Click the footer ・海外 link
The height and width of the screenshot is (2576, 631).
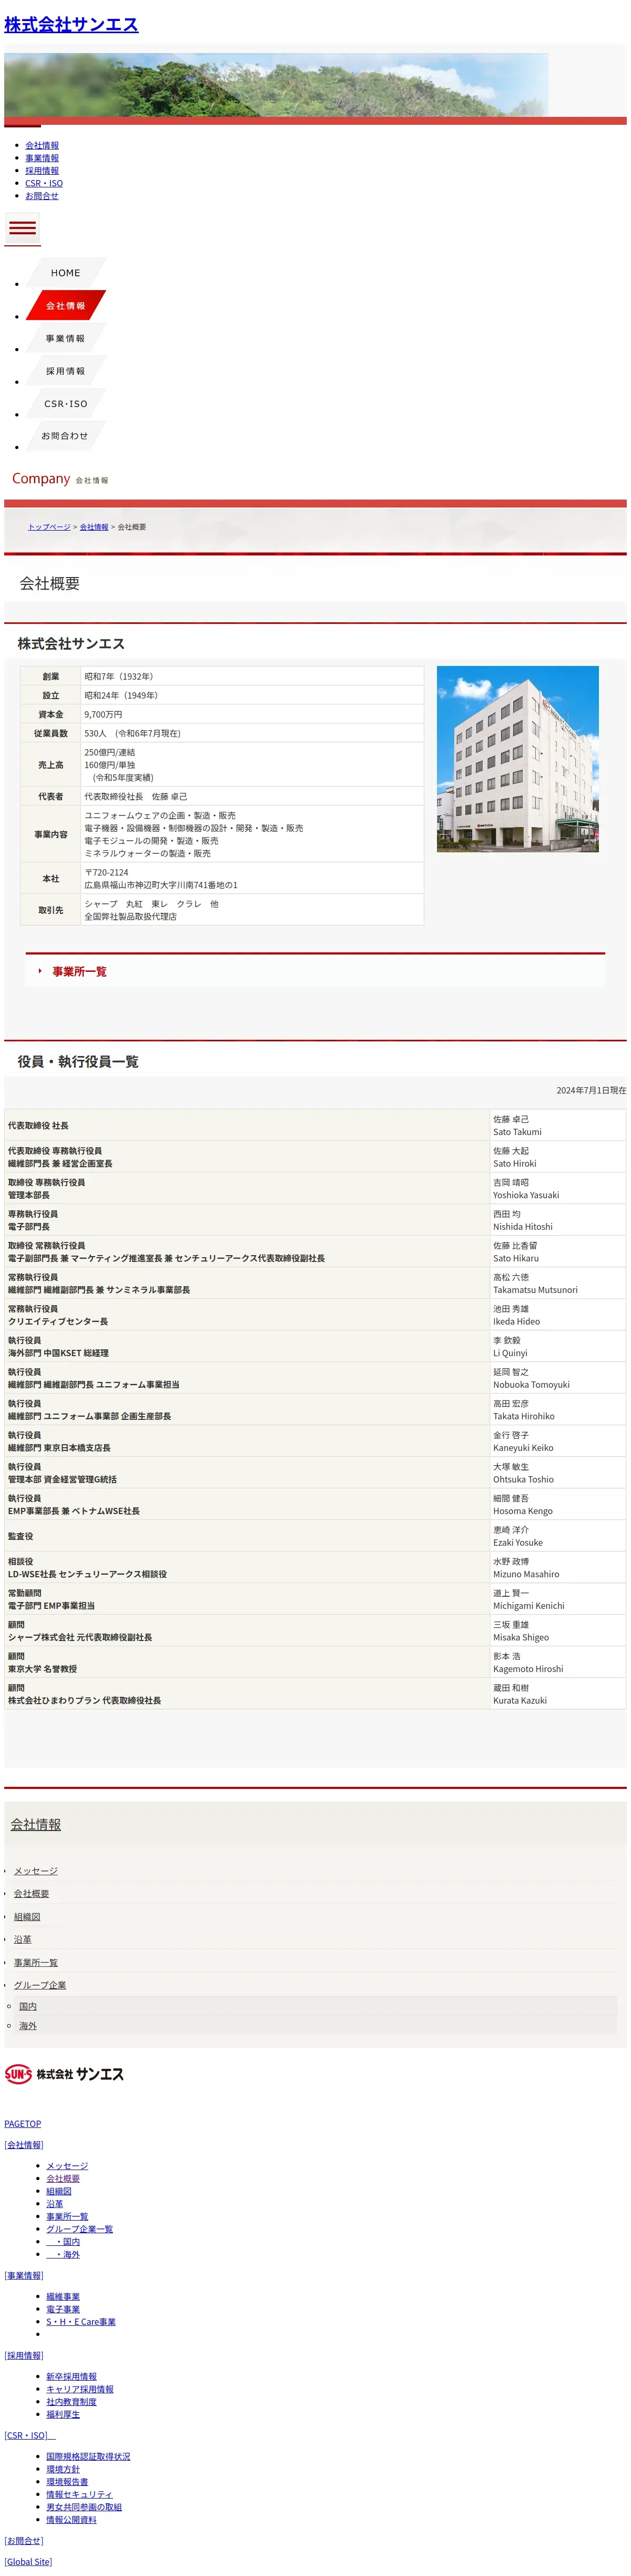pos(63,2255)
